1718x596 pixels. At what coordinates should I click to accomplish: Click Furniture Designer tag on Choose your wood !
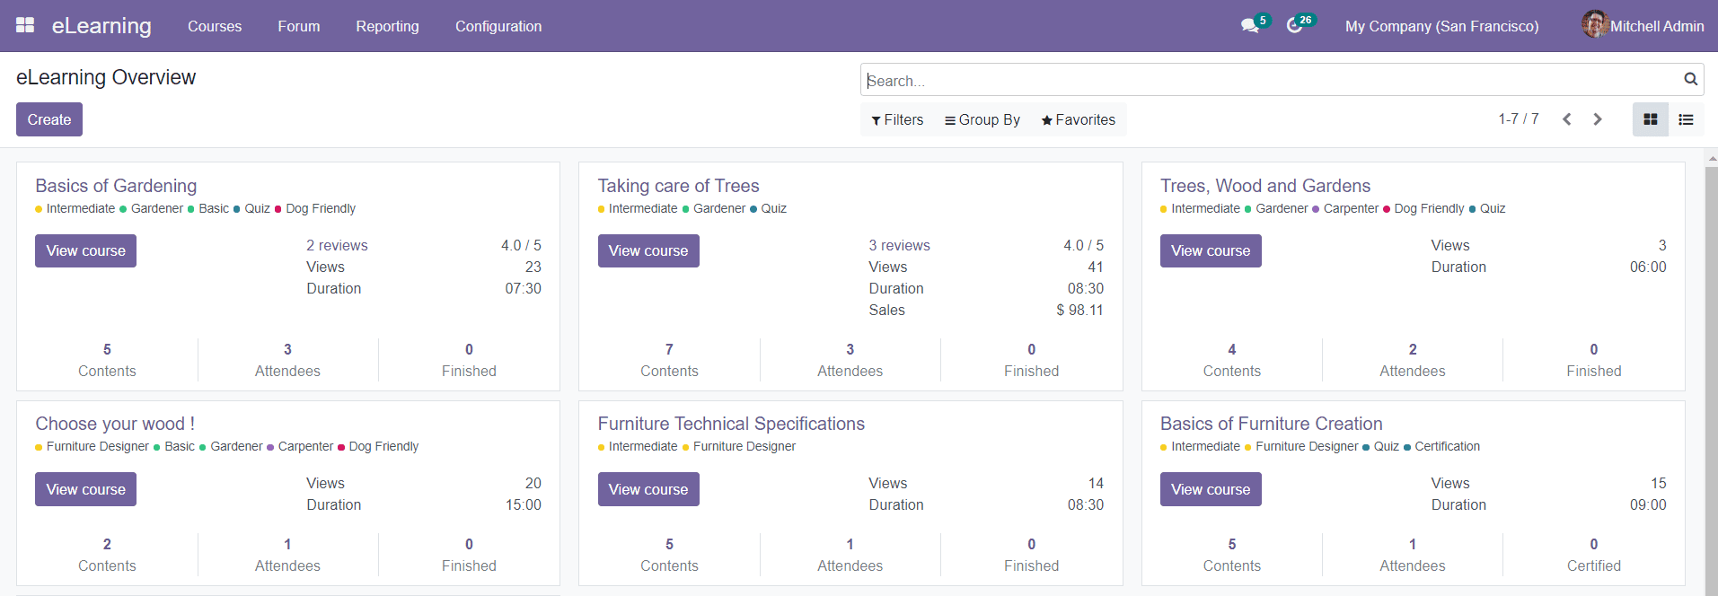pos(93,446)
